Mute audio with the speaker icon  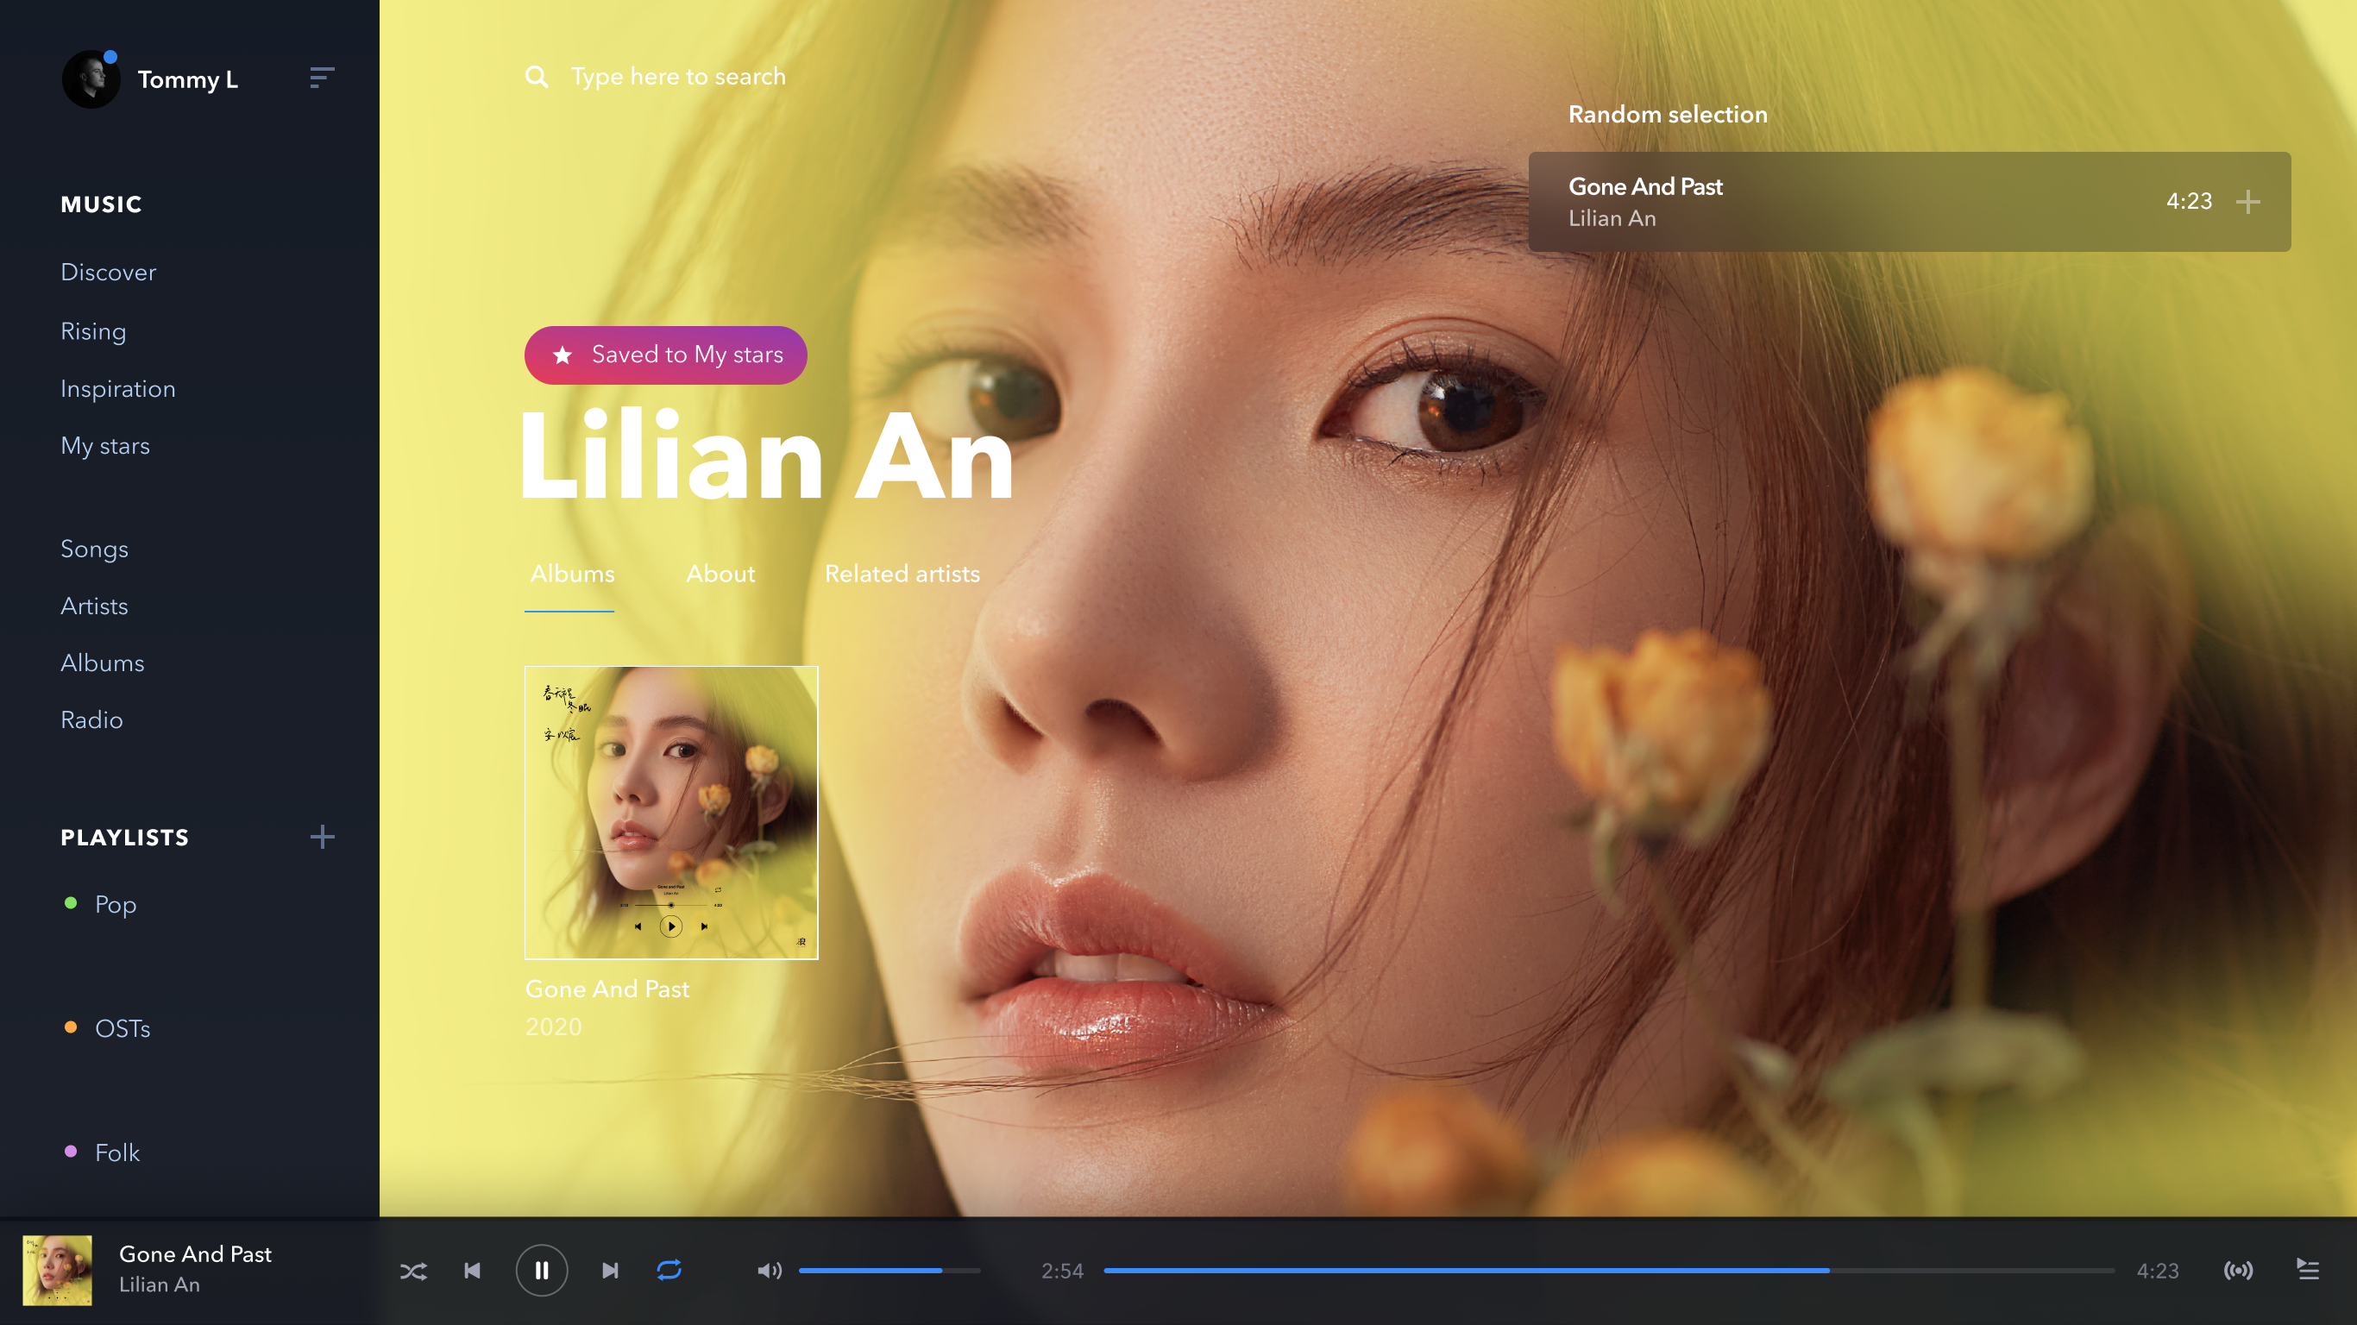[769, 1270]
